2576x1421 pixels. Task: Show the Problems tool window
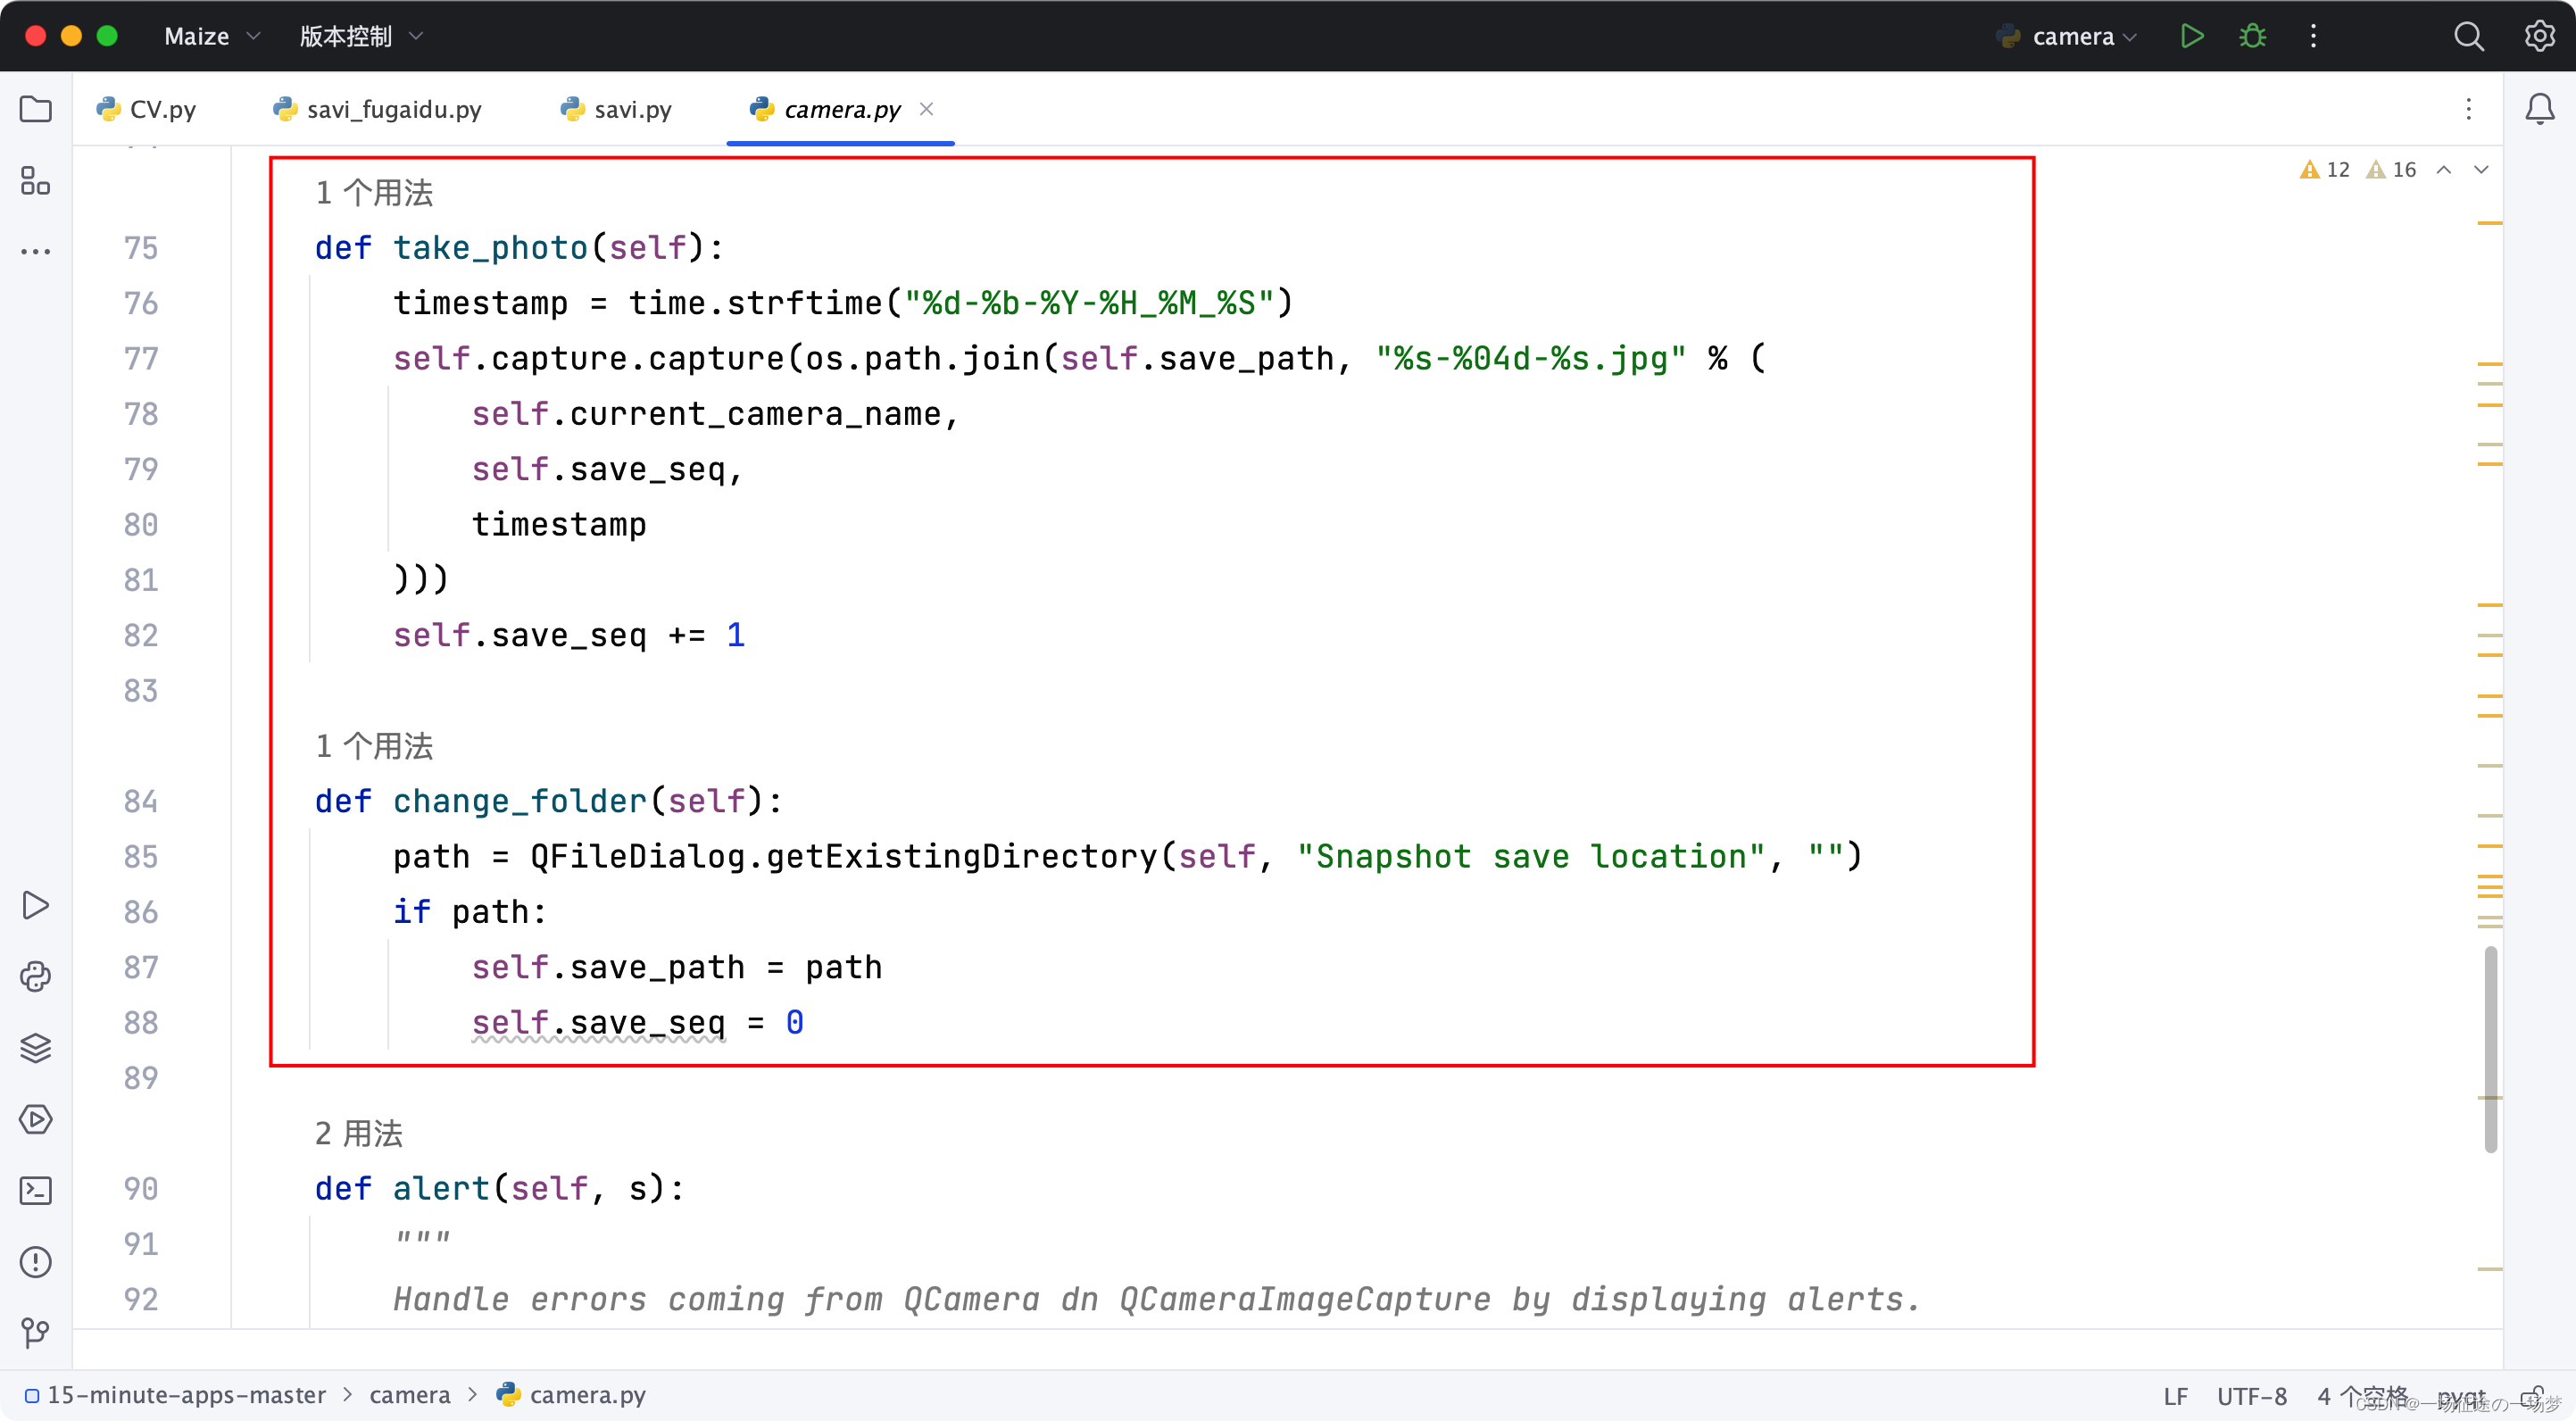point(36,1261)
